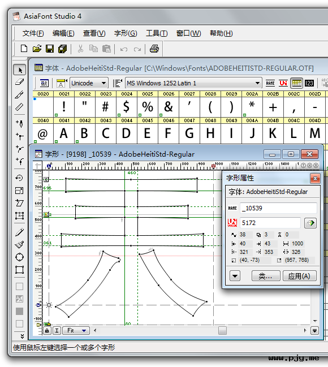Click the codepage list icon
This screenshot has width=328, height=367.
(118, 83)
